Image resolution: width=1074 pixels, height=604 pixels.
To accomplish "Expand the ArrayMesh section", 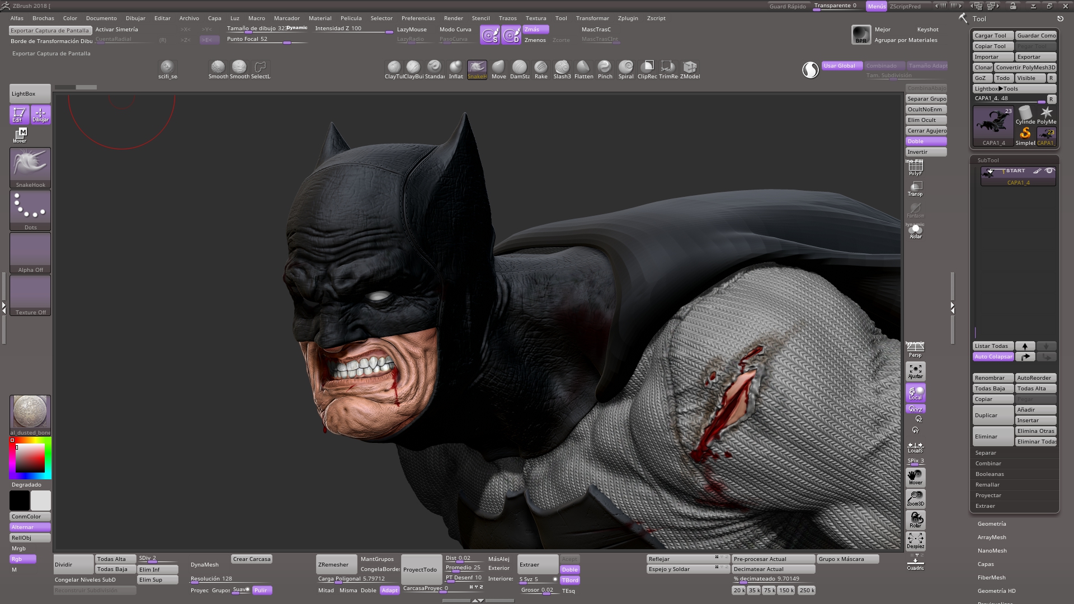I will point(992,537).
